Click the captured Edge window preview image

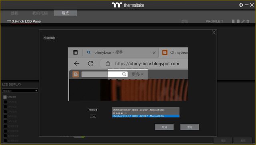[x=128, y=74]
